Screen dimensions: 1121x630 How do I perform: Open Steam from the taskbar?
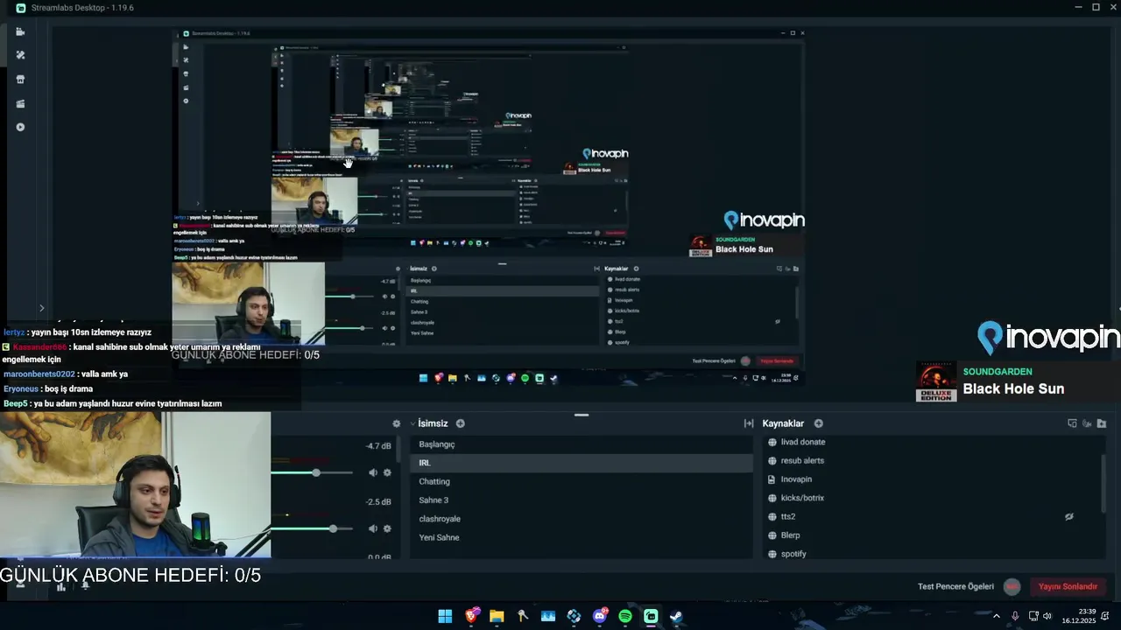pyautogui.click(x=676, y=616)
